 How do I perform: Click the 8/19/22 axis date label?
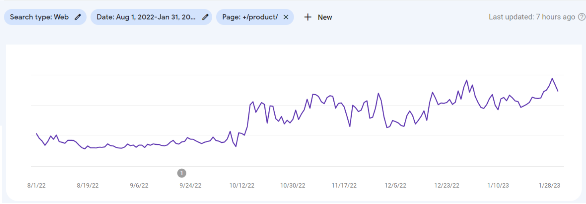pos(88,186)
